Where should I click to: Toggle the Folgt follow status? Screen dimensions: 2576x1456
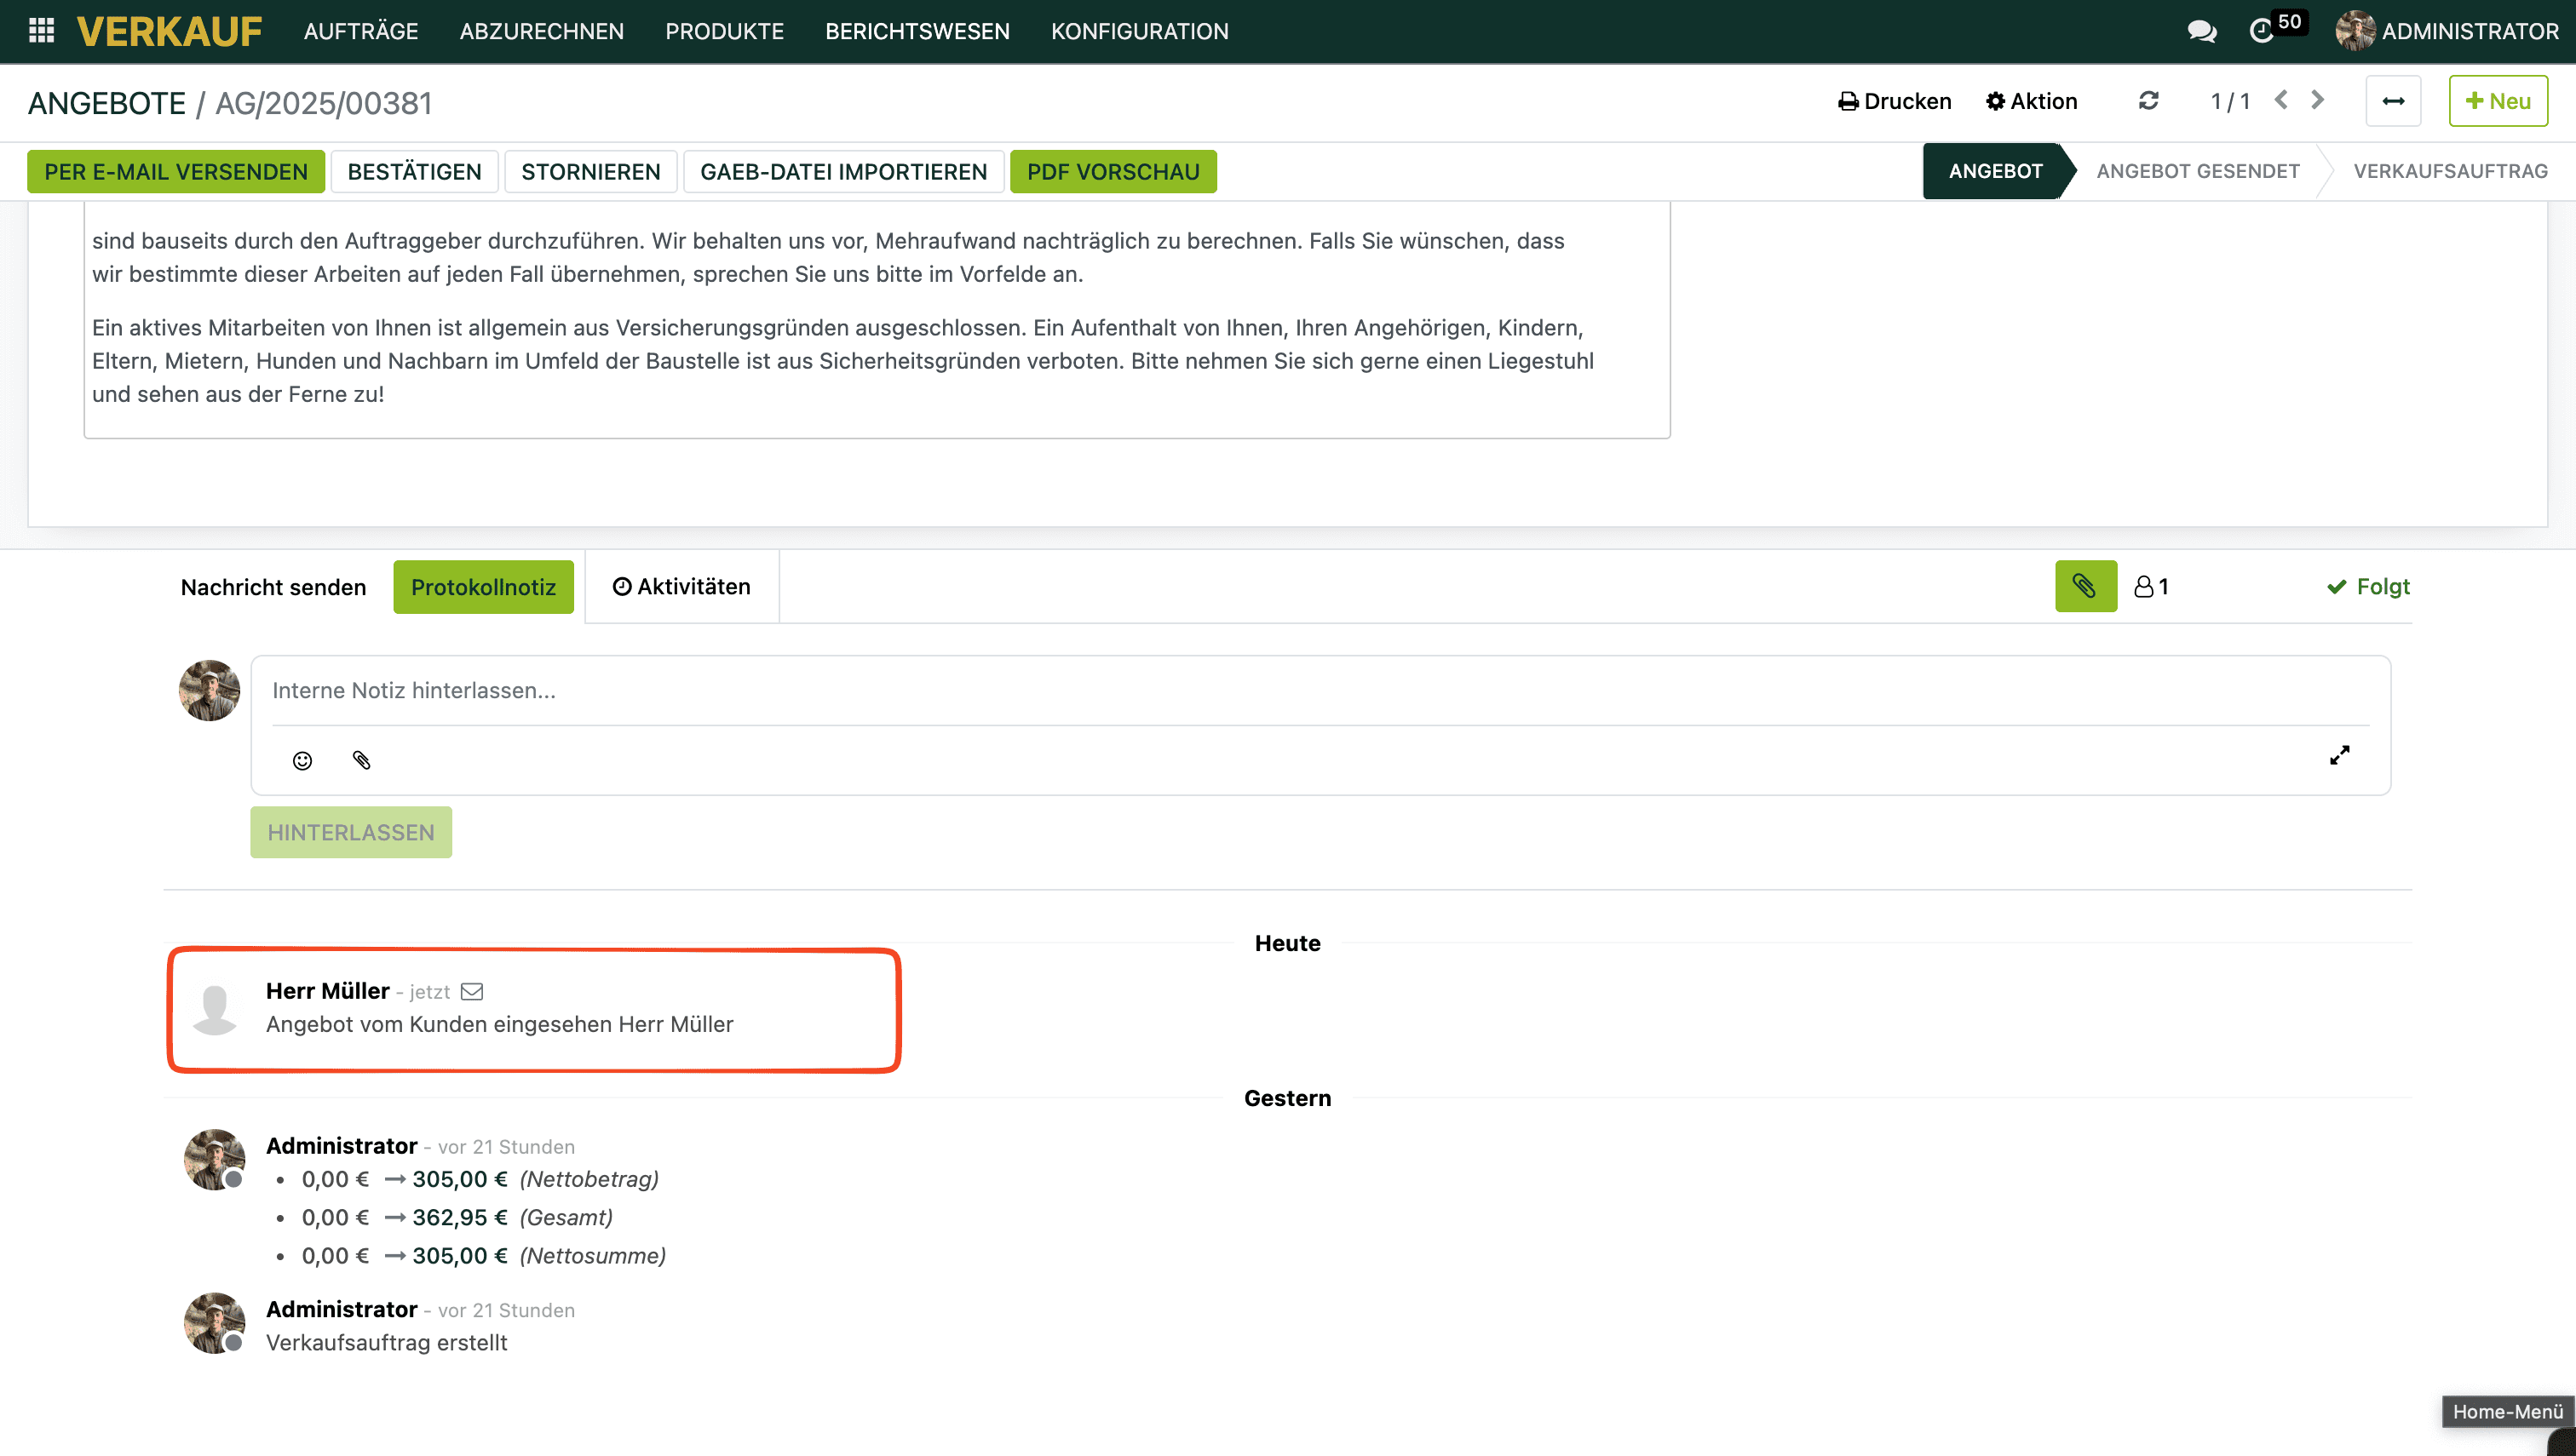point(2368,587)
